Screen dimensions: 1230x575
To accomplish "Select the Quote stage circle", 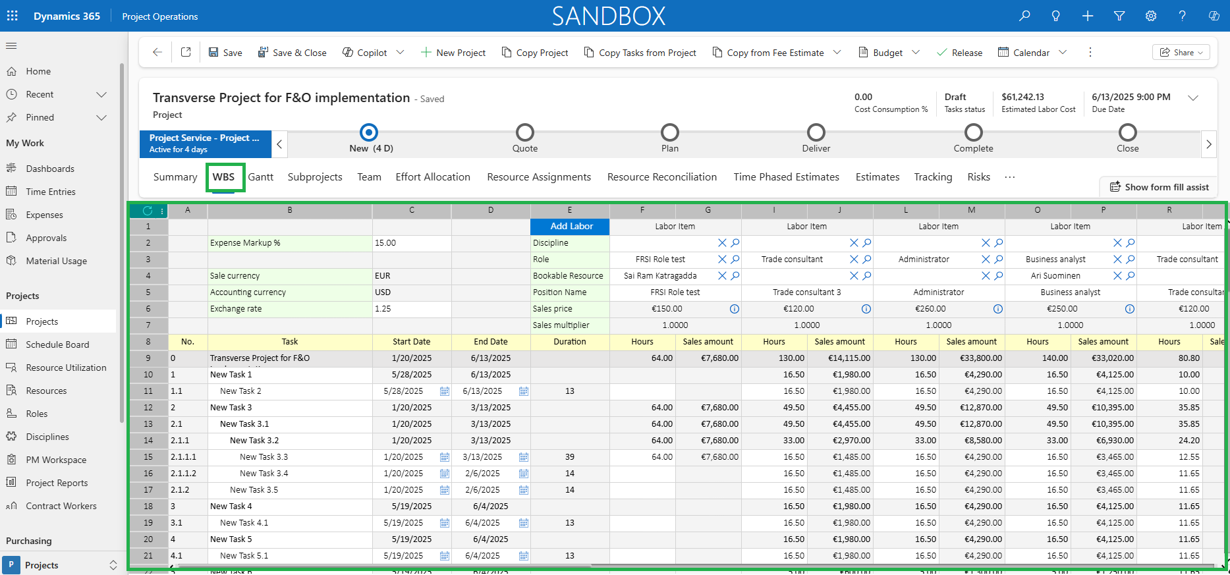I will 525,132.
